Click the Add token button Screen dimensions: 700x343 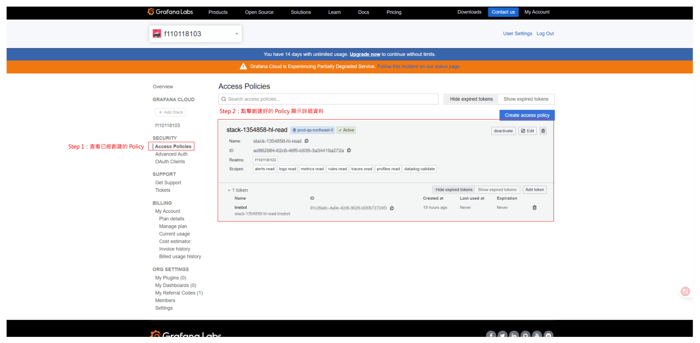(535, 190)
